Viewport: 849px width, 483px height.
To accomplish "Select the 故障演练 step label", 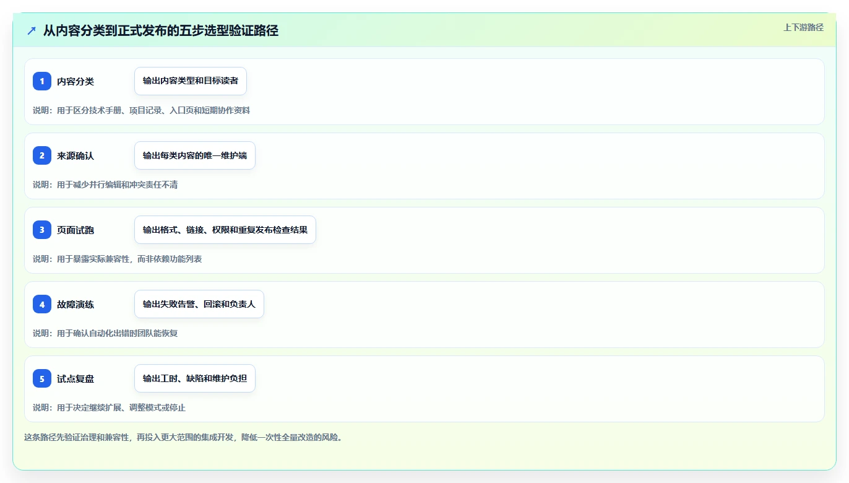I will tap(75, 304).
